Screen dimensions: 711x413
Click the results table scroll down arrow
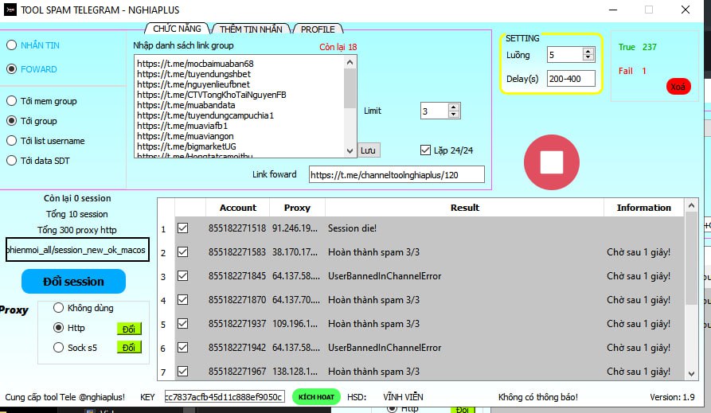click(691, 374)
